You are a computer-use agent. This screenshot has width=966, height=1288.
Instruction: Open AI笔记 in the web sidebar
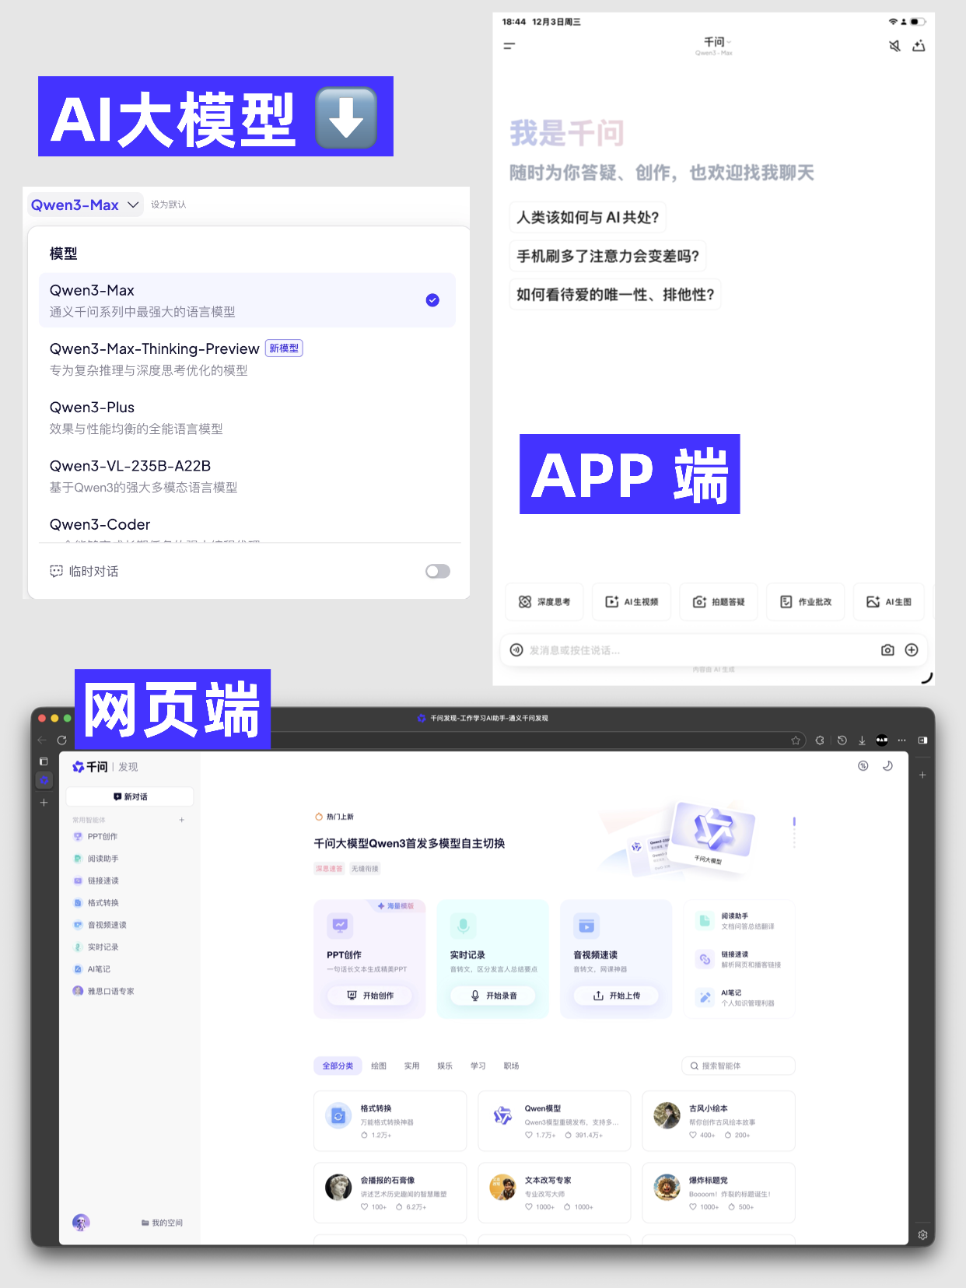tap(92, 969)
